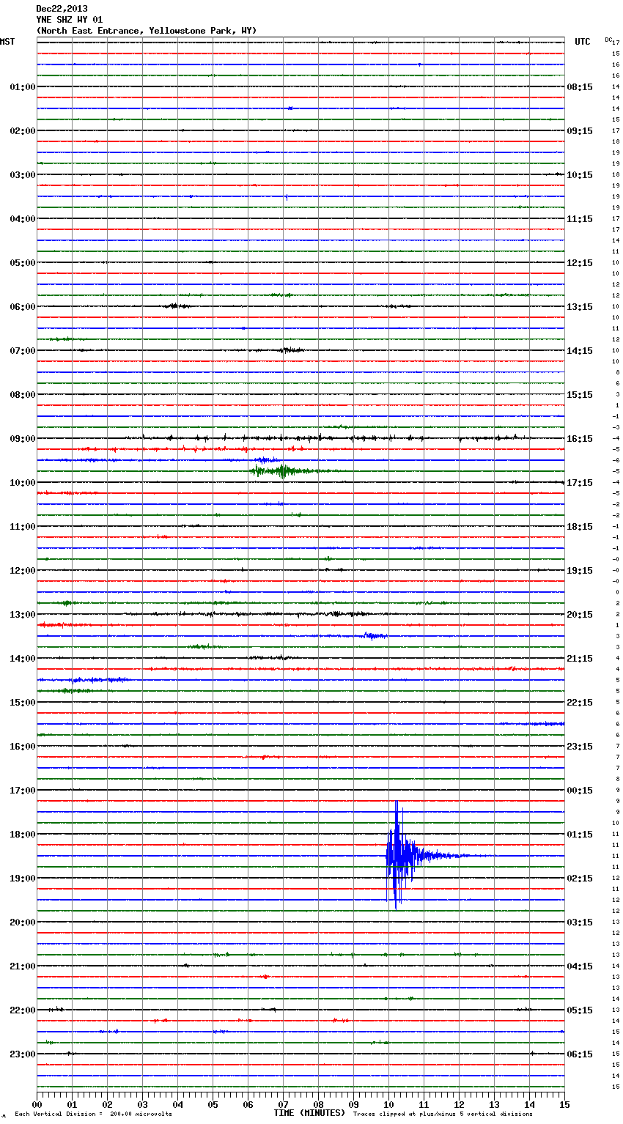Click the 10 minute tick label
The image size is (623, 1124).
pos(388,1104)
